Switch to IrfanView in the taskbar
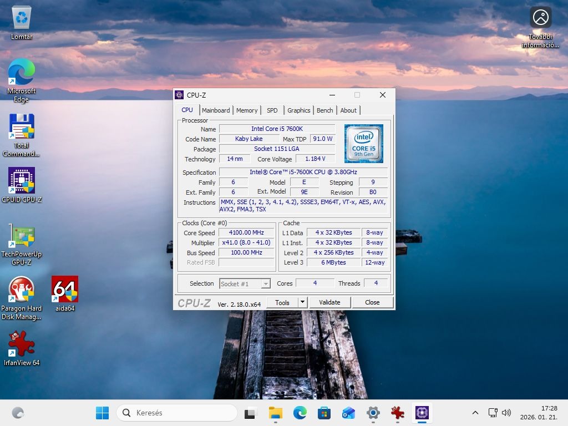The height and width of the screenshot is (426, 568). pos(397,413)
